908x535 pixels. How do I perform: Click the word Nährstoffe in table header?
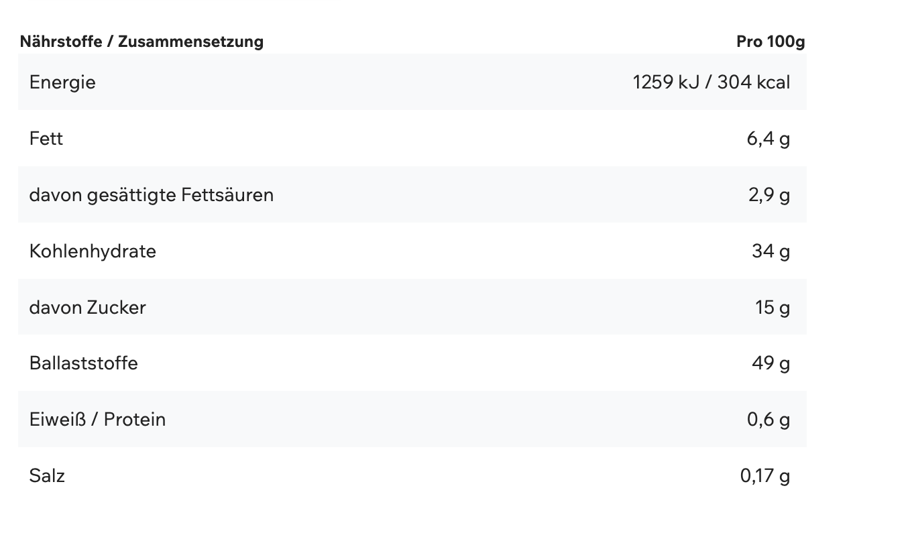pyautogui.click(x=61, y=42)
